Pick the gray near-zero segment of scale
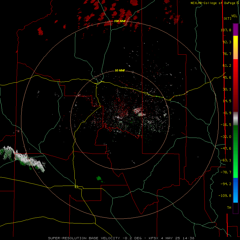The image size is (240, 240). (x=235, y=119)
